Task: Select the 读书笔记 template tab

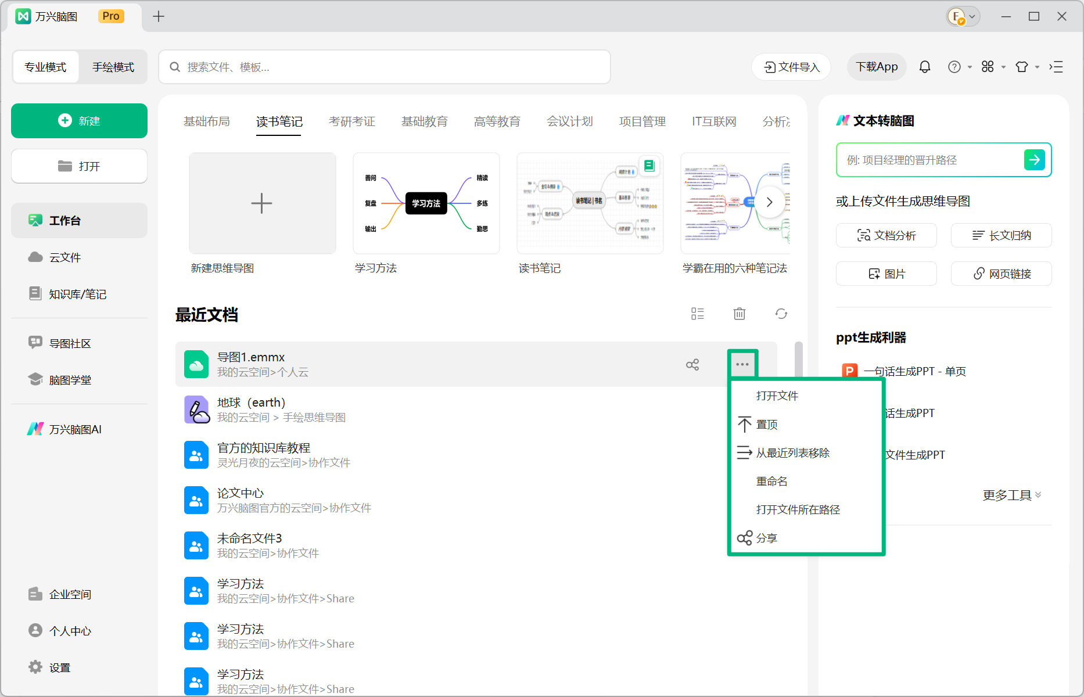Action: pos(279,121)
